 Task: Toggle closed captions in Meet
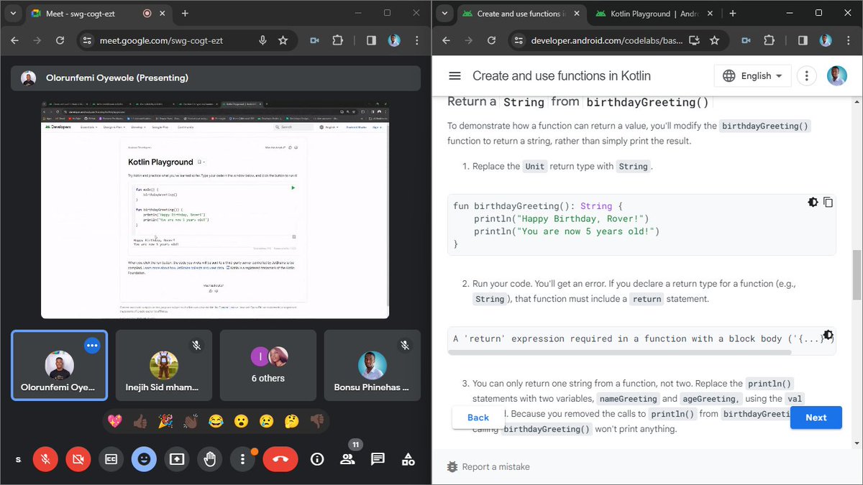pyautogui.click(x=111, y=459)
